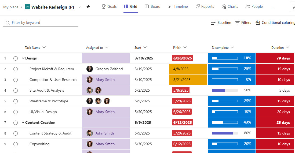Mark Content Strategy & Audit complete

(x=16, y=133)
